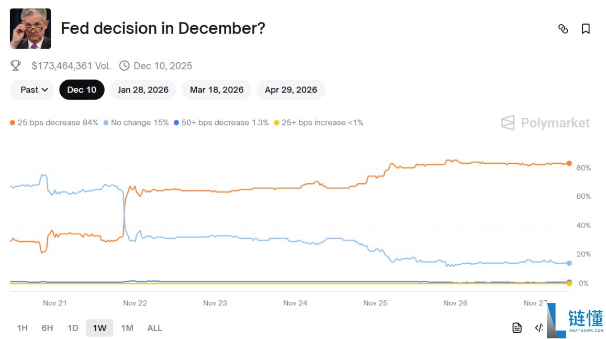Screen dimensions: 606x339
Task: Expand the Past dropdown
Action: (x=32, y=90)
